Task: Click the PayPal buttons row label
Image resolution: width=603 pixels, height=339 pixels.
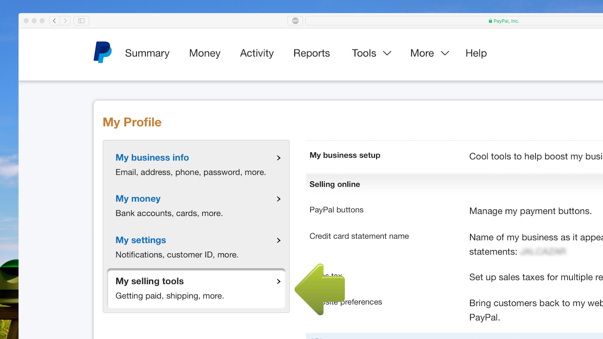Action: click(x=336, y=210)
